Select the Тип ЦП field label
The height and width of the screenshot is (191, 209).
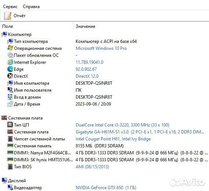click(x=21, y=125)
